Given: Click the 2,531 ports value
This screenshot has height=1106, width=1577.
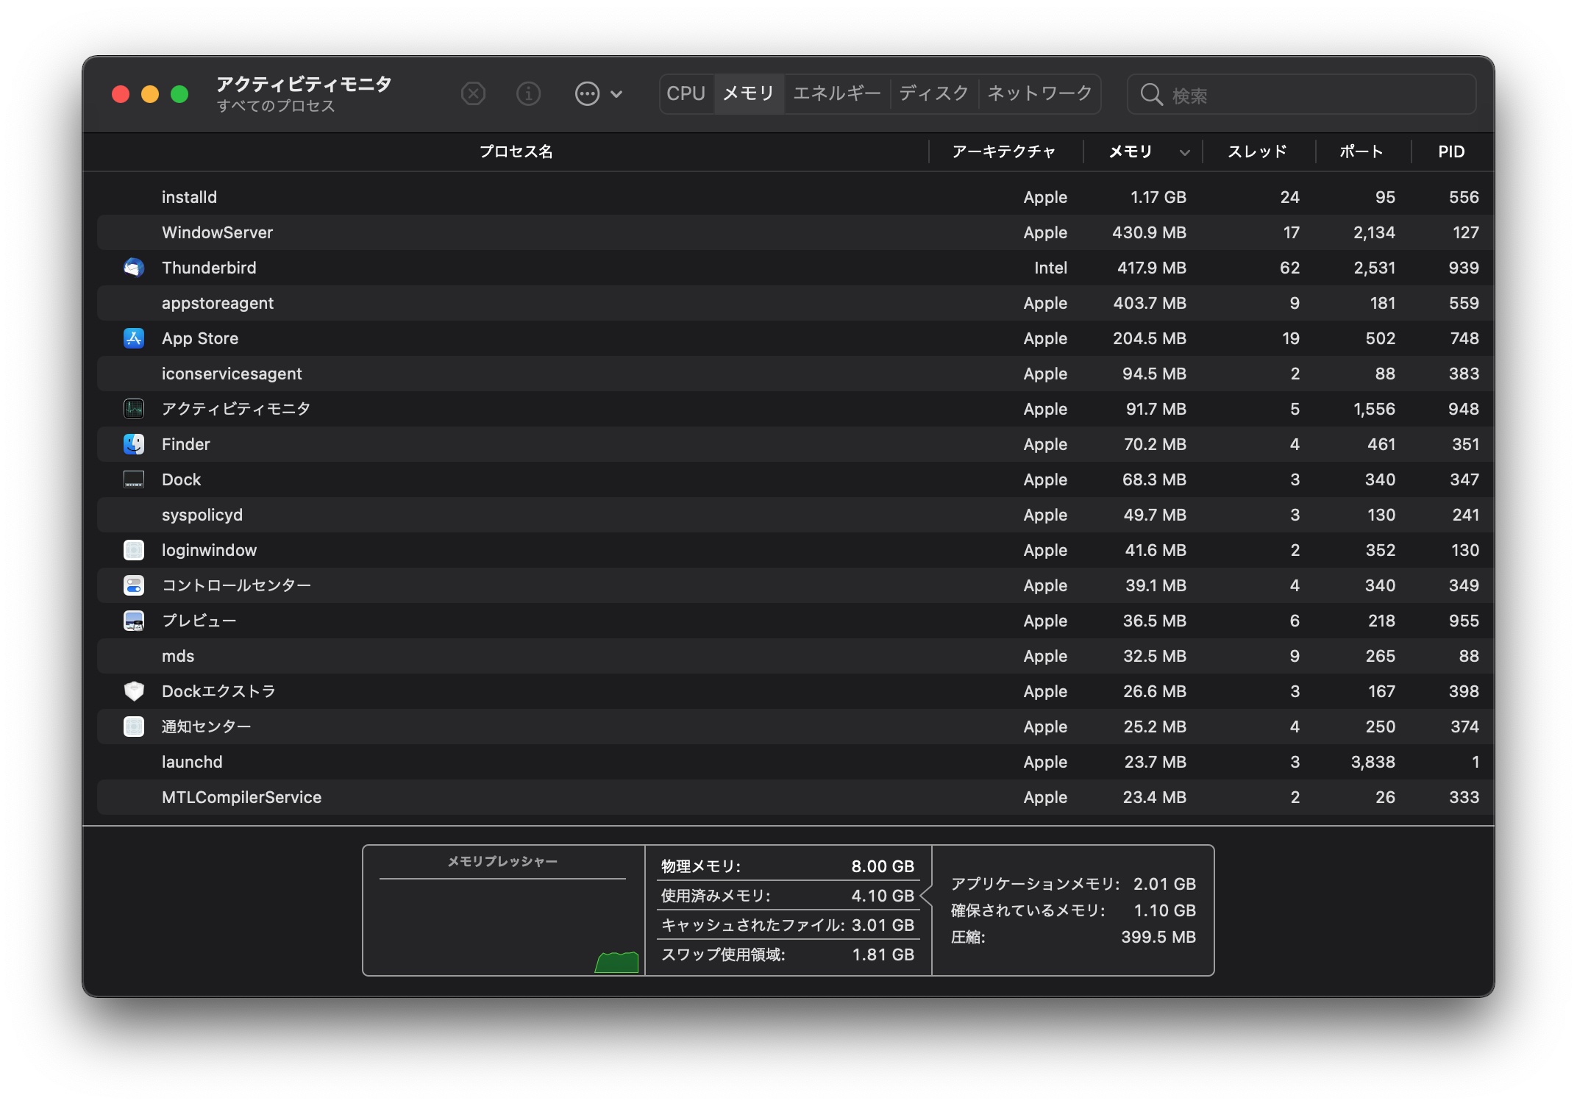Looking at the screenshot, I should point(1374,268).
